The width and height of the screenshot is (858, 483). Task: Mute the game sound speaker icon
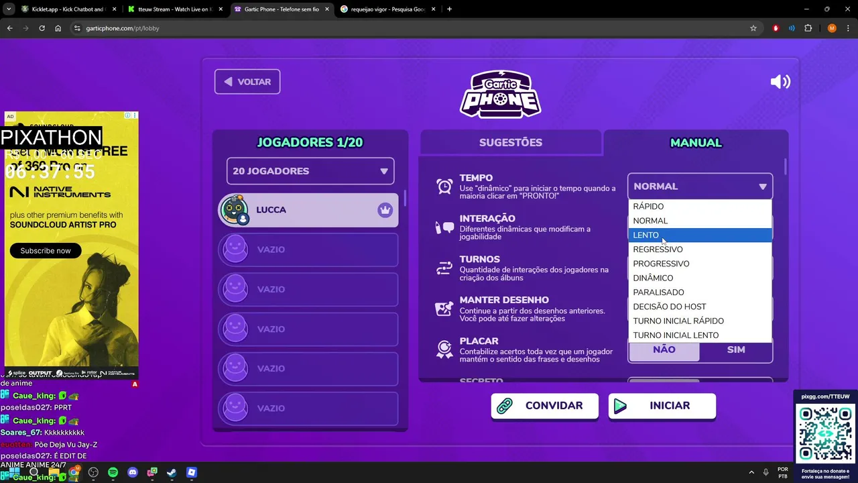(780, 82)
